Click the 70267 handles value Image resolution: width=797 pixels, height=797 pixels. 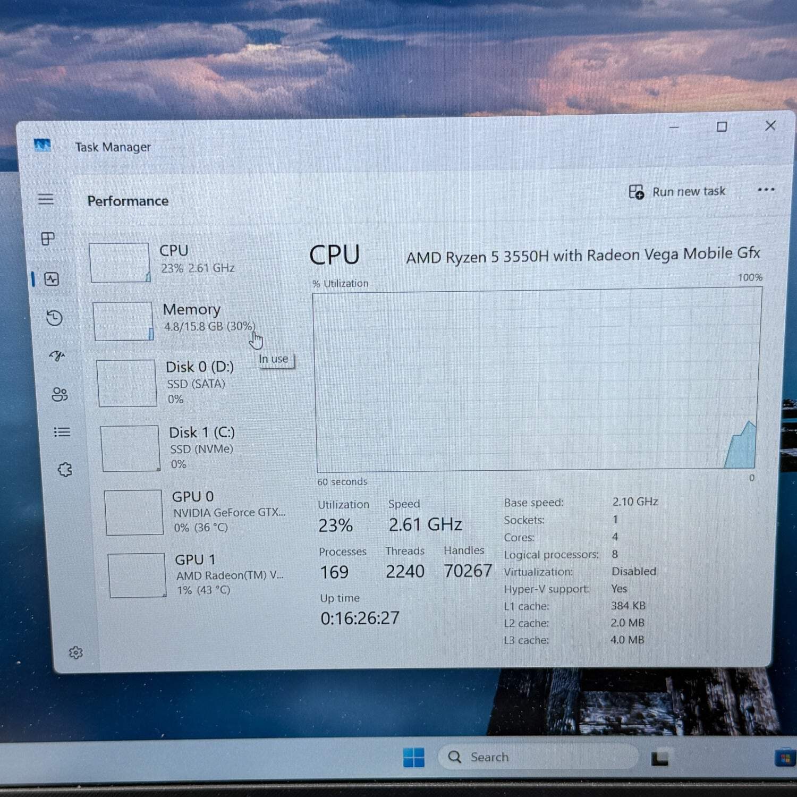pos(468,571)
